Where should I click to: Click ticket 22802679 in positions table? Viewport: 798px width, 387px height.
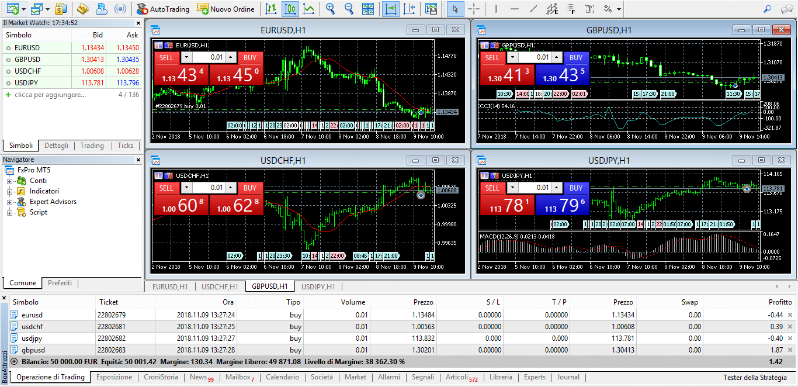coord(112,315)
